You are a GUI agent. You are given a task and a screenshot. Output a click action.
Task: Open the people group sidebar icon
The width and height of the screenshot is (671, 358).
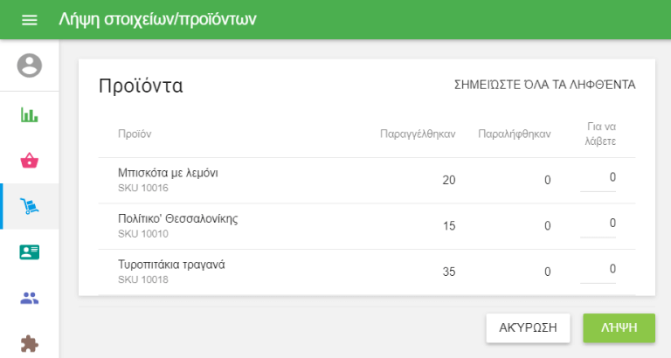30,298
